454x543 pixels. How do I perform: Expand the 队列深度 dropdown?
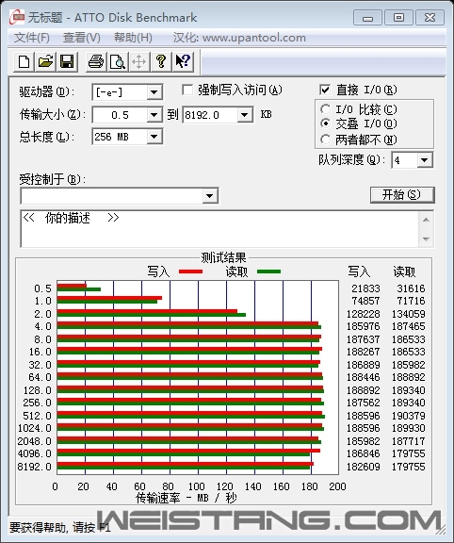click(x=425, y=160)
